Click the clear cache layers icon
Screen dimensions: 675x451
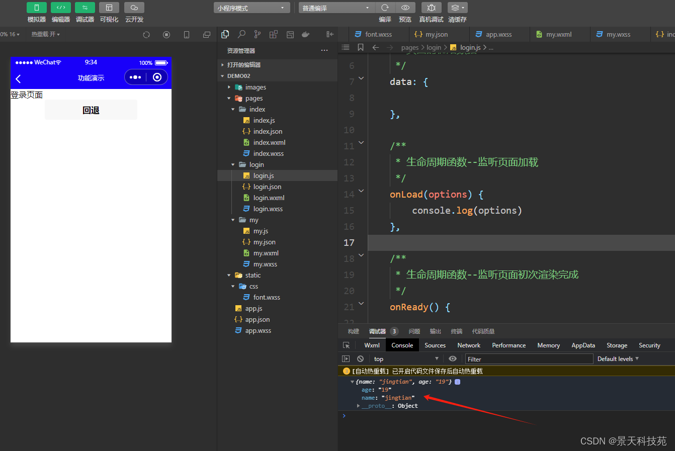pos(458,8)
